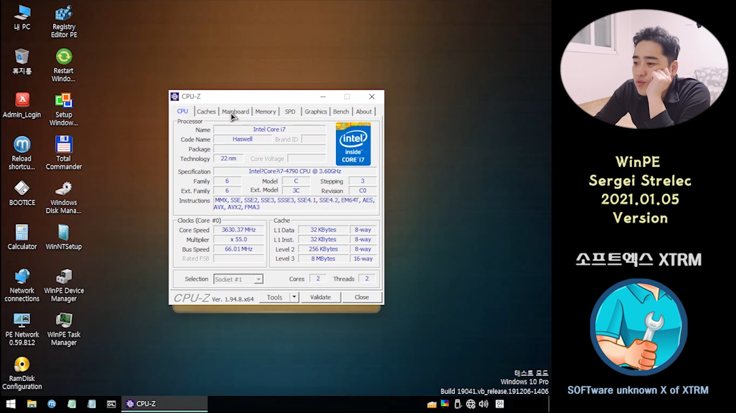The width and height of the screenshot is (736, 413).
Task: Click the Threads count value
Action: tap(367, 279)
